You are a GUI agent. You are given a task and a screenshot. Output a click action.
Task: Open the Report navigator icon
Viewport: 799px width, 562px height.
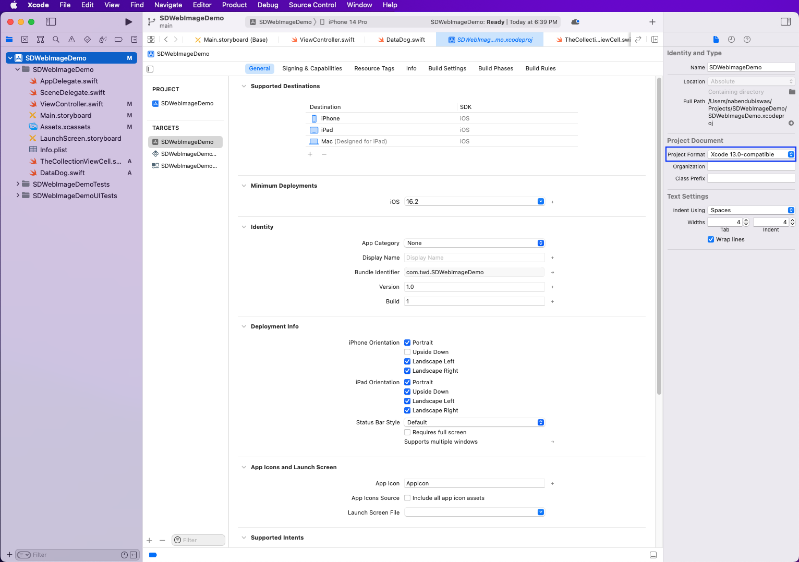tap(134, 40)
